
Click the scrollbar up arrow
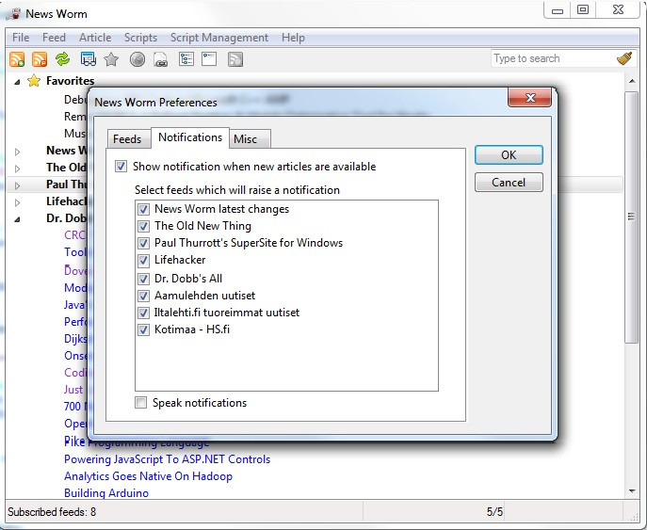[x=632, y=81]
